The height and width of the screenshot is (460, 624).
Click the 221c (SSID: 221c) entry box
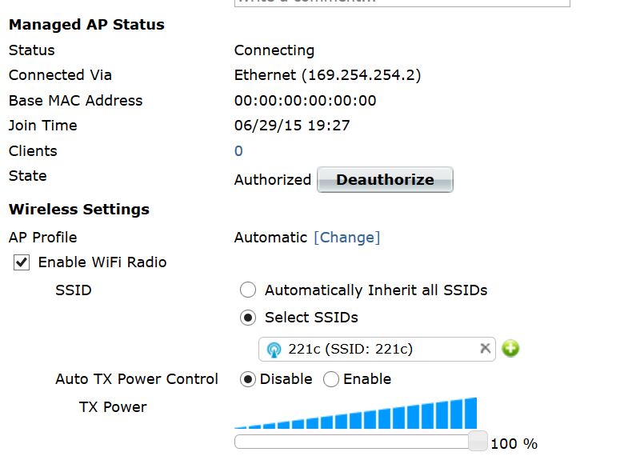(x=370, y=349)
